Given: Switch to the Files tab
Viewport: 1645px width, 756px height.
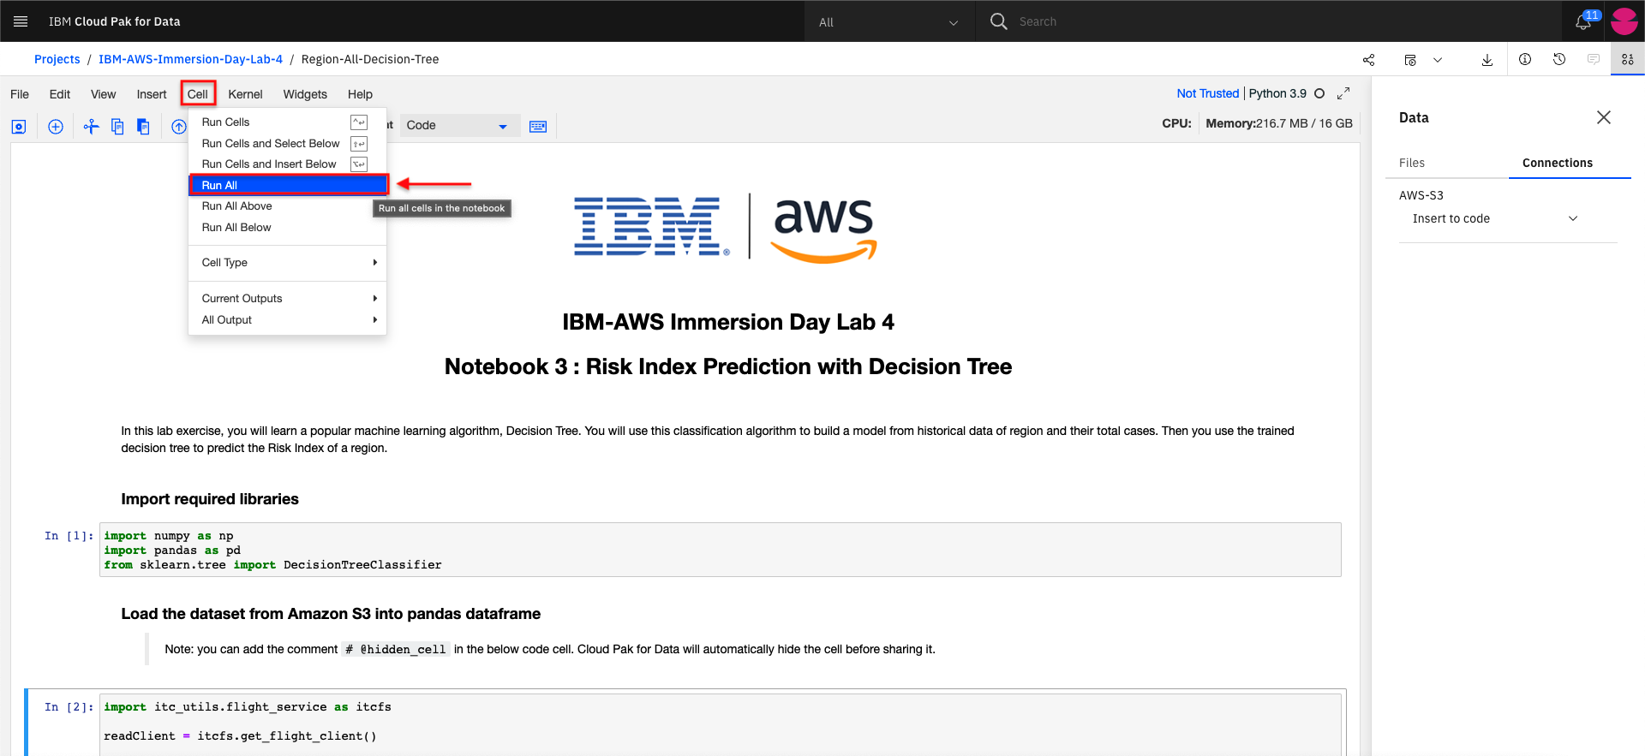Looking at the screenshot, I should click(1412, 163).
